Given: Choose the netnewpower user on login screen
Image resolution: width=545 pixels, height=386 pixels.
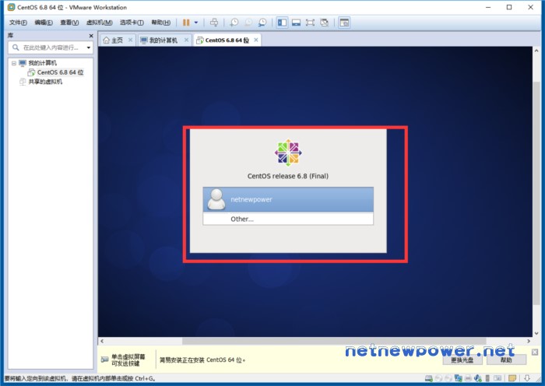Looking at the screenshot, I should pyautogui.click(x=288, y=199).
